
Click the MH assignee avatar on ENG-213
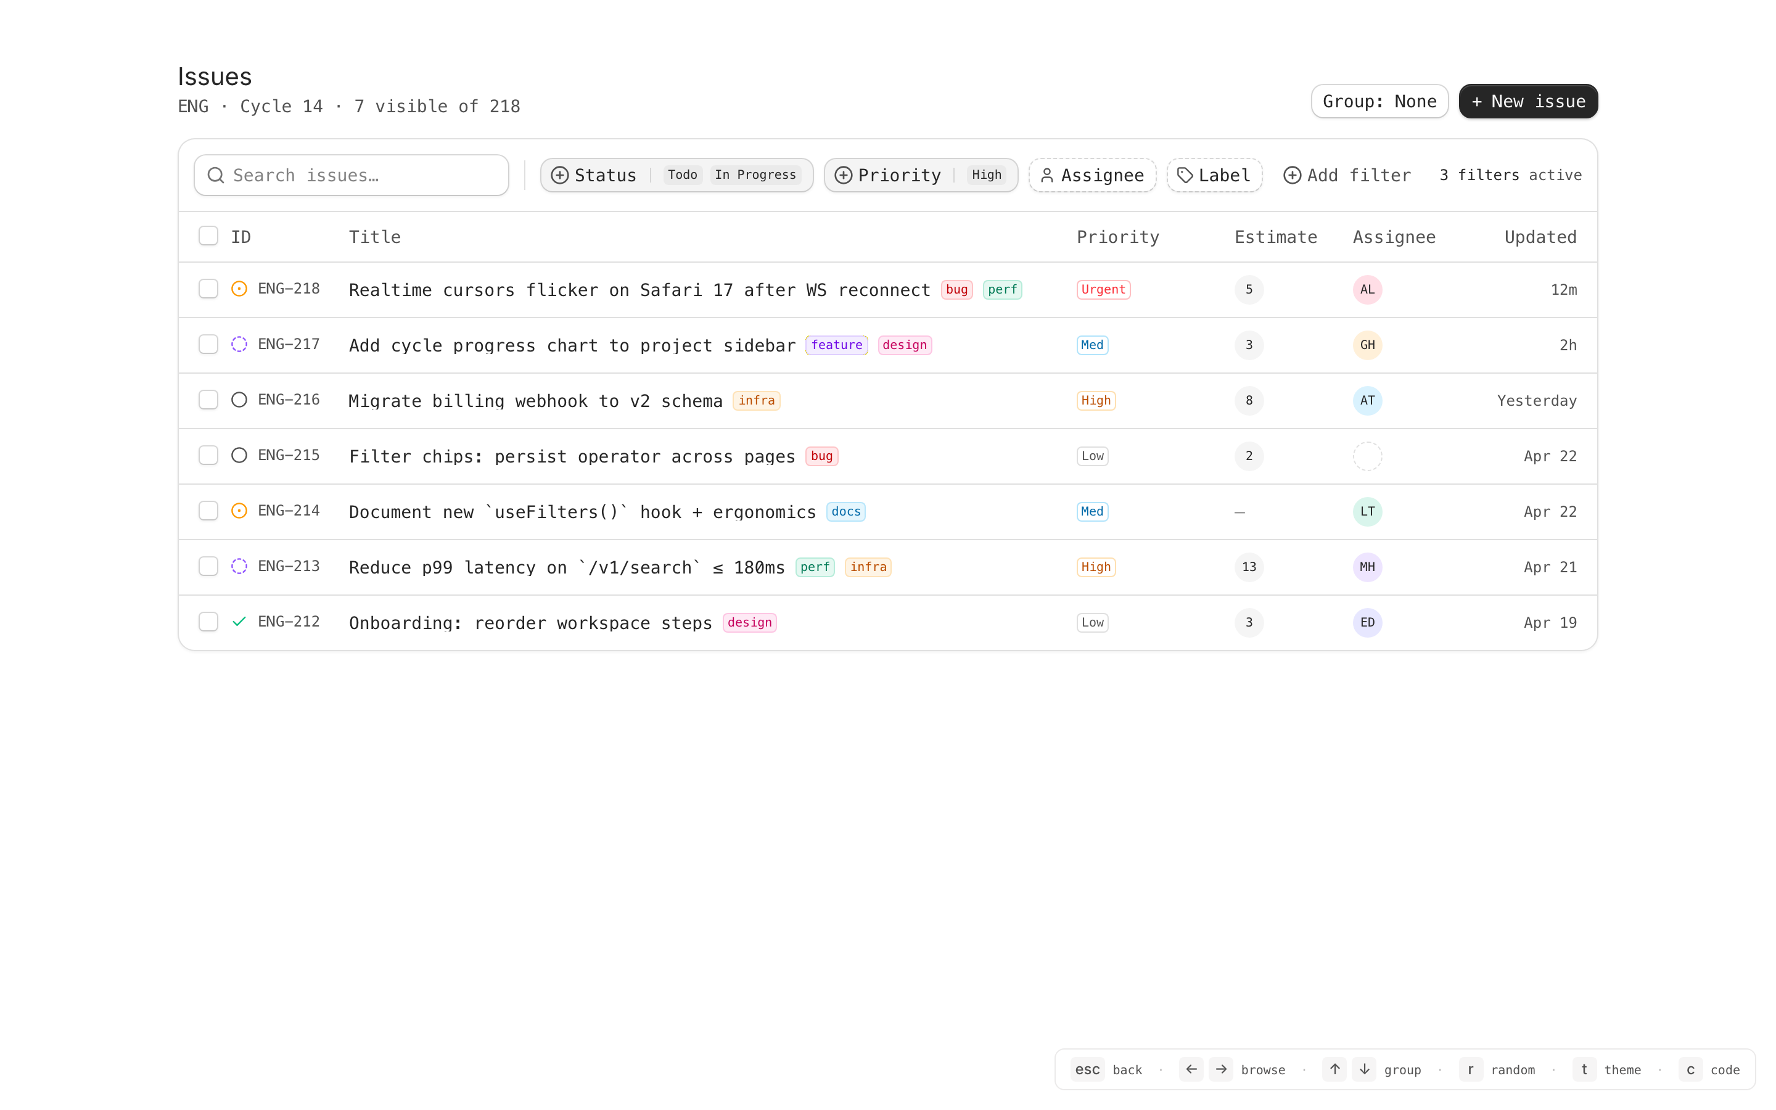pyautogui.click(x=1367, y=567)
